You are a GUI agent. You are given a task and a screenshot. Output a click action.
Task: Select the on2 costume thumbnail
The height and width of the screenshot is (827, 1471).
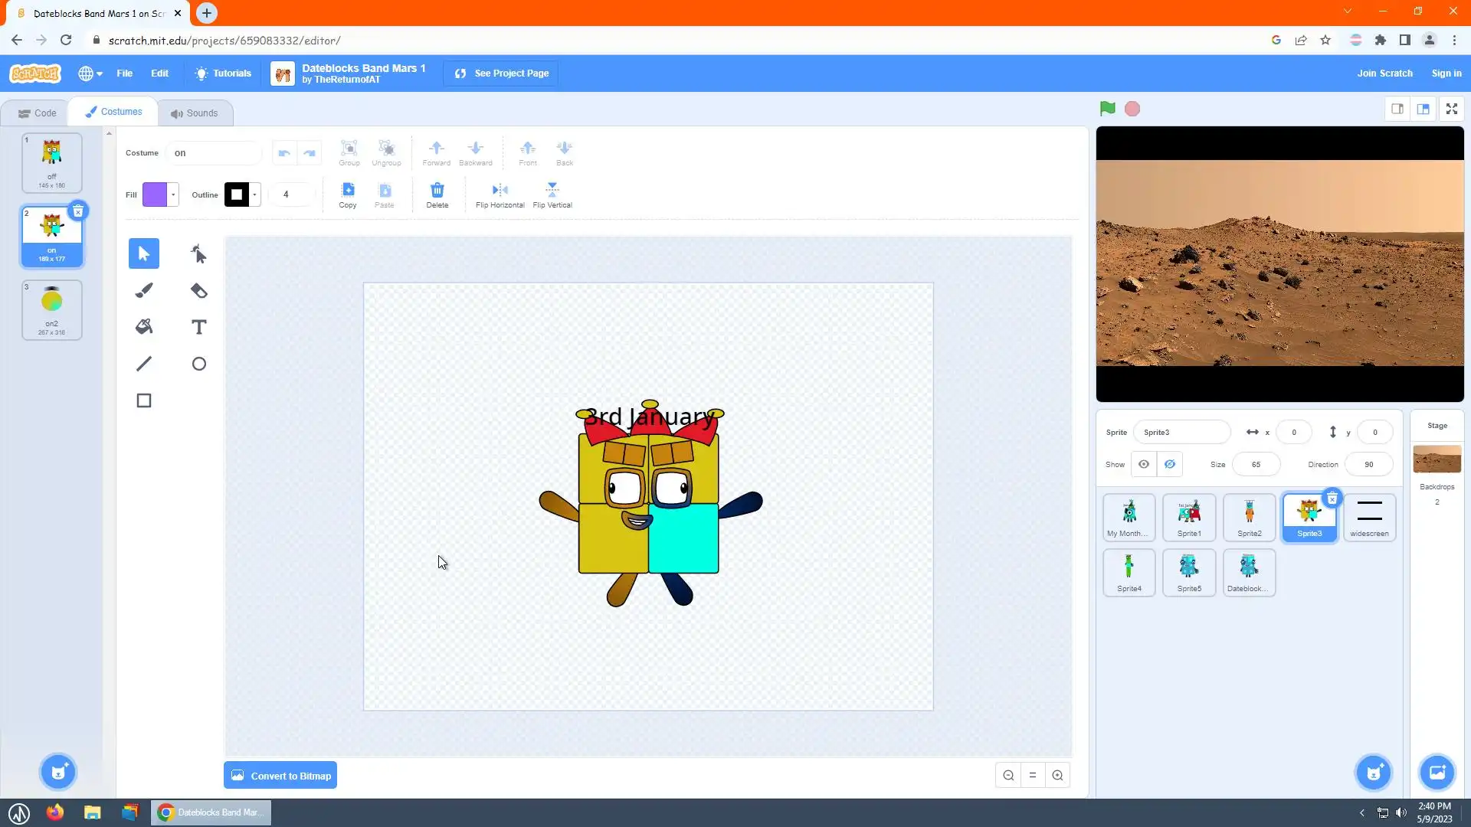pyautogui.click(x=51, y=309)
